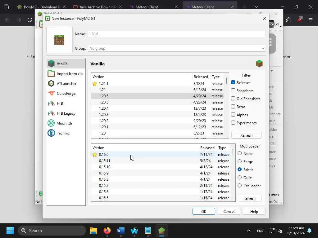The image size is (318, 238).
Task: Refresh the Minecraft version list
Action: [x=246, y=135]
